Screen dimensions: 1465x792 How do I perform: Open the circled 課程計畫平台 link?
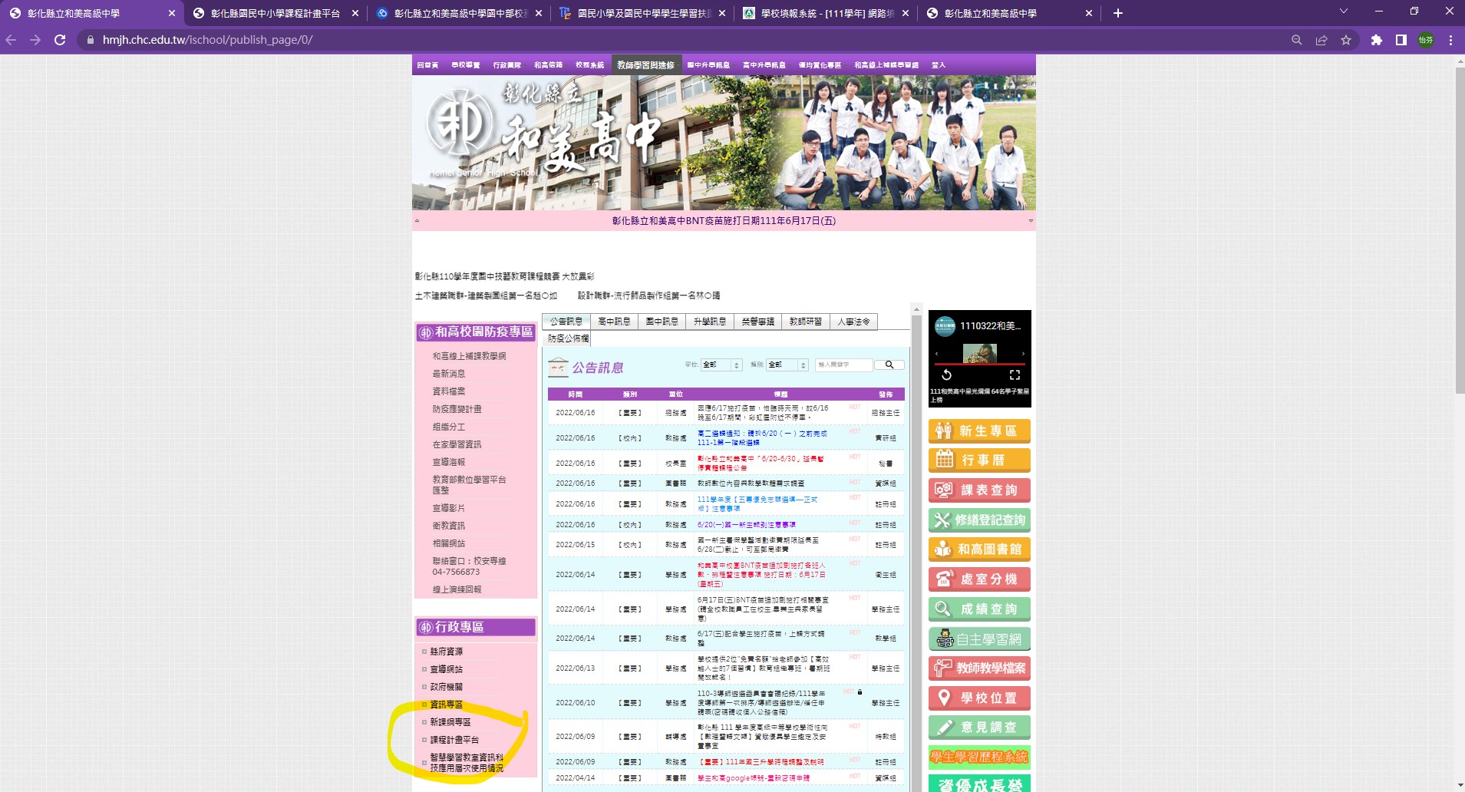point(454,740)
